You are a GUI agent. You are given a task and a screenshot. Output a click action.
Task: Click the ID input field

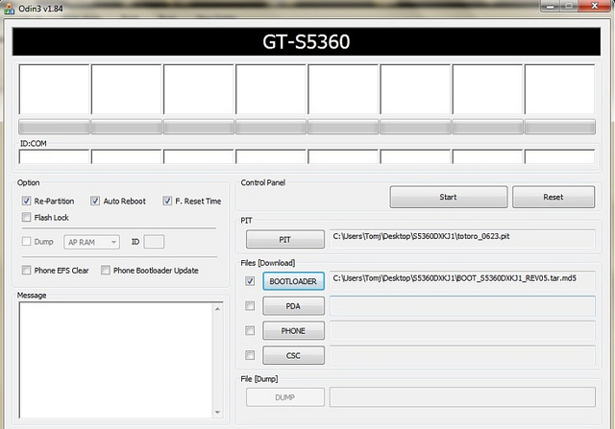click(154, 242)
